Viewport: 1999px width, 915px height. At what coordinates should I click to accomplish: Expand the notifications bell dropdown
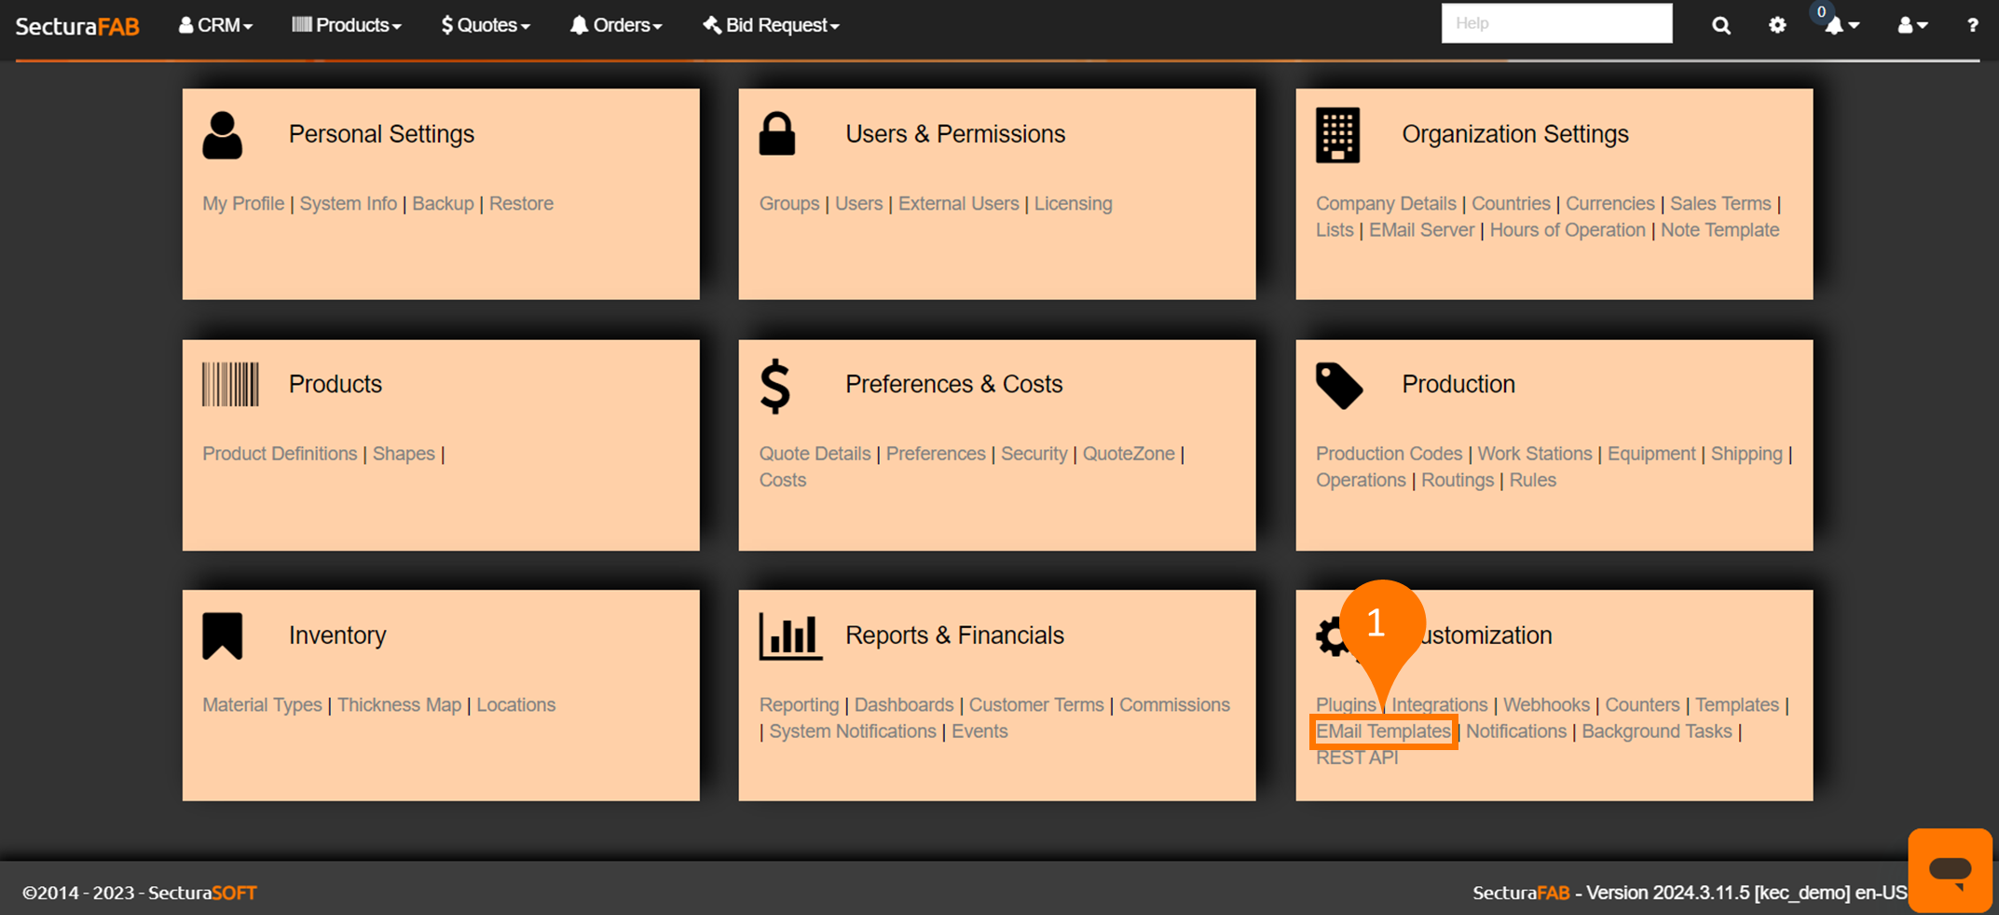(x=1841, y=26)
